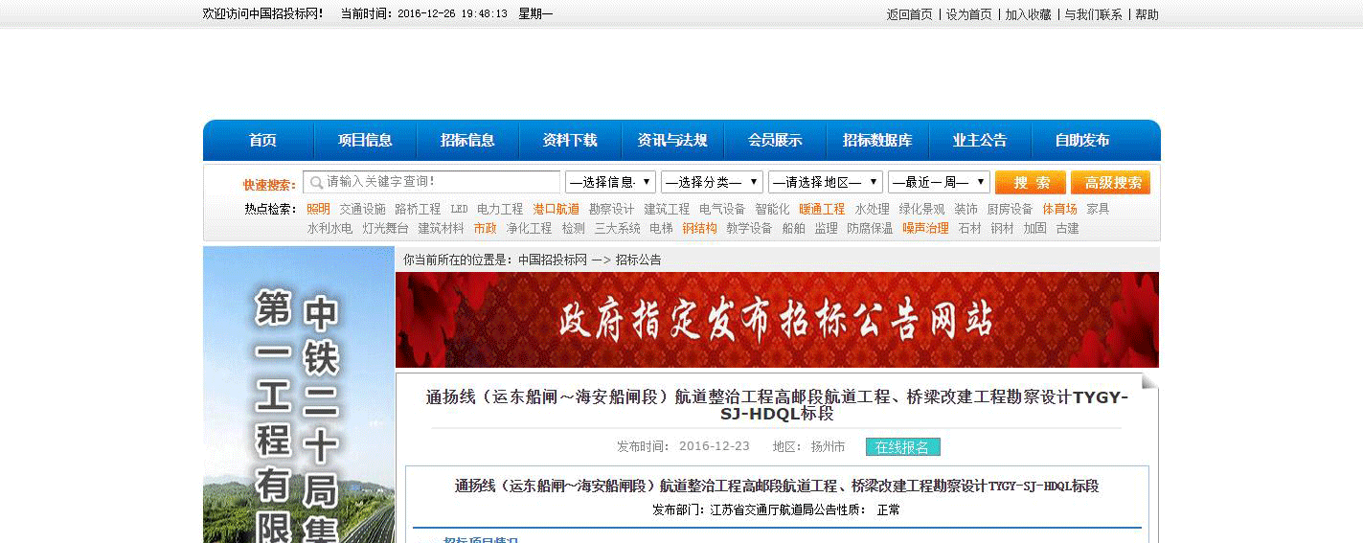Click the 古建 hot keyword
This screenshot has height=543, width=1363.
[x=1067, y=229]
